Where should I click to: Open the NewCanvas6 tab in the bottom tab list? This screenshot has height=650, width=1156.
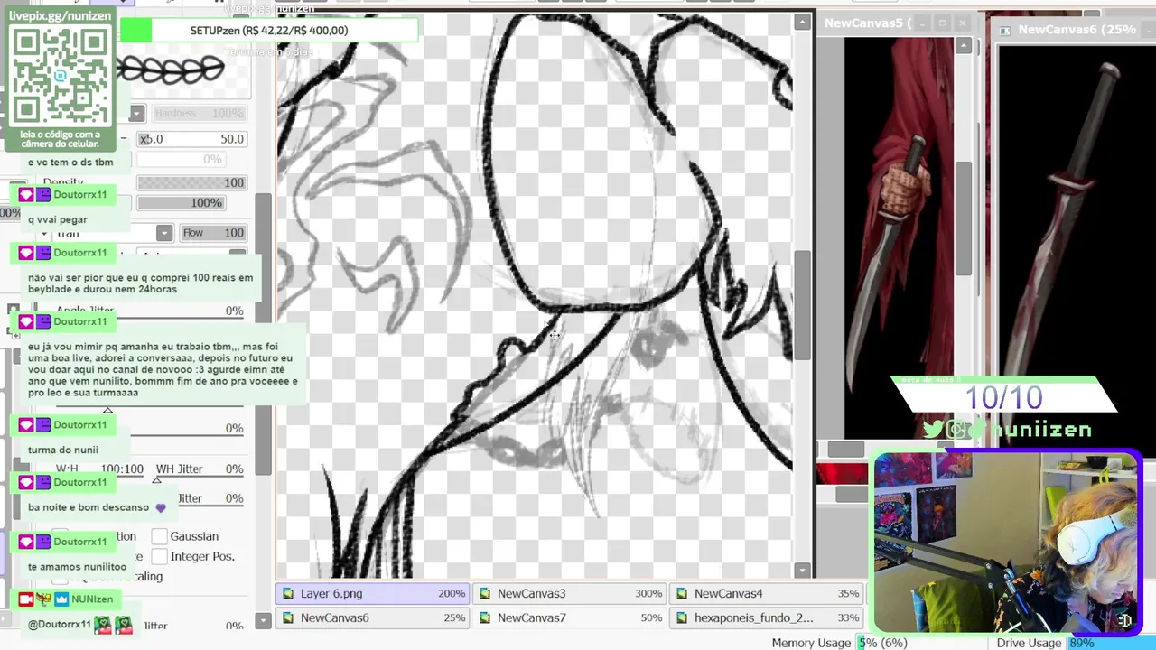pos(374,617)
